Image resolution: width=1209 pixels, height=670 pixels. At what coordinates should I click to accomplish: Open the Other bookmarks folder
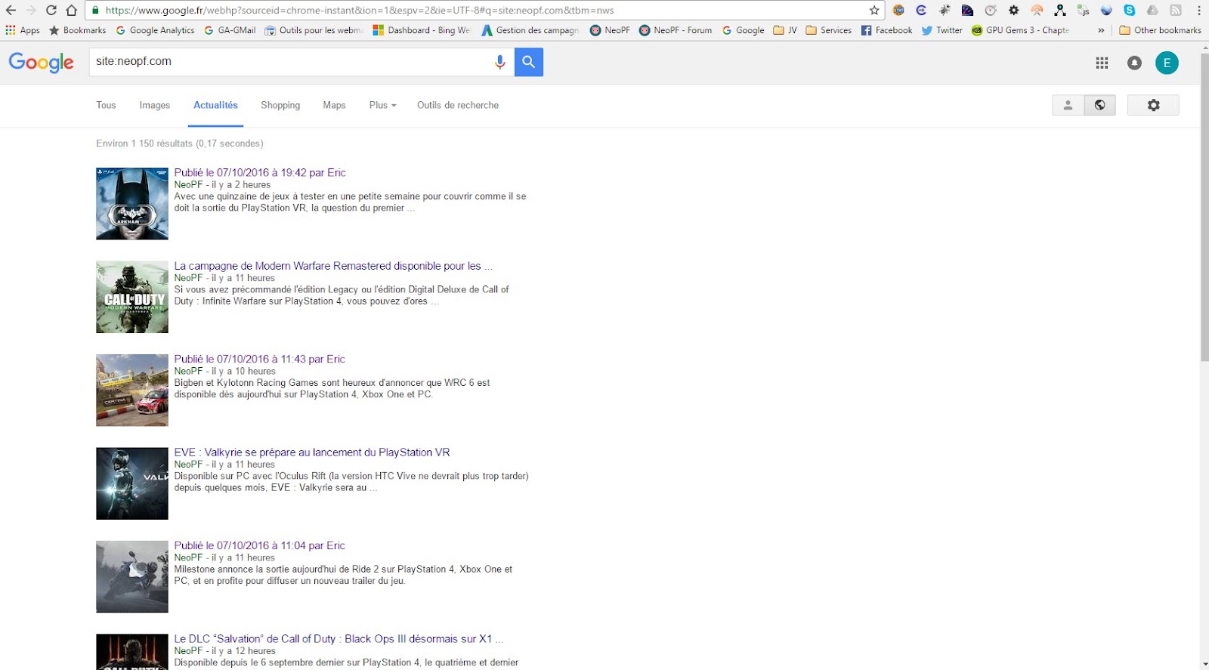[1160, 30]
